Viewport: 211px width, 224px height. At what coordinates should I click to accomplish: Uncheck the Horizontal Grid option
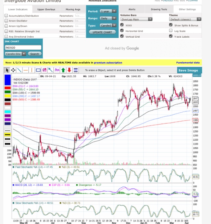point(122,31)
